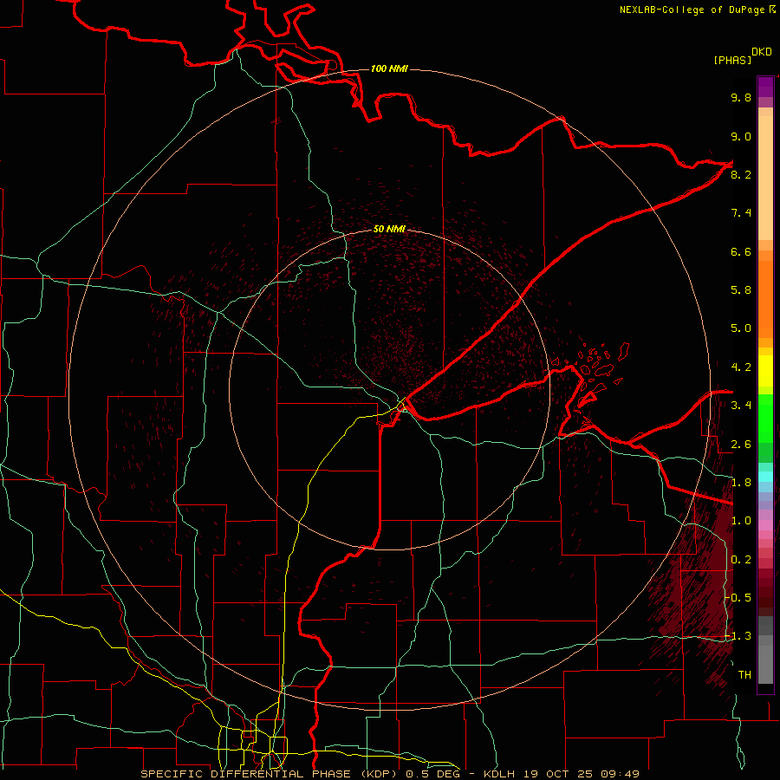Image resolution: width=780 pixels, height=780 pixels.
Task: Click the 6.6 value on color scale
Action: click(741, 251)
